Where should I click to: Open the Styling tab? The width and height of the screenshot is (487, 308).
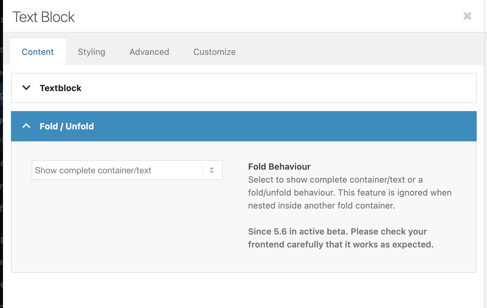pyautogui.click(x=91, y=52)
